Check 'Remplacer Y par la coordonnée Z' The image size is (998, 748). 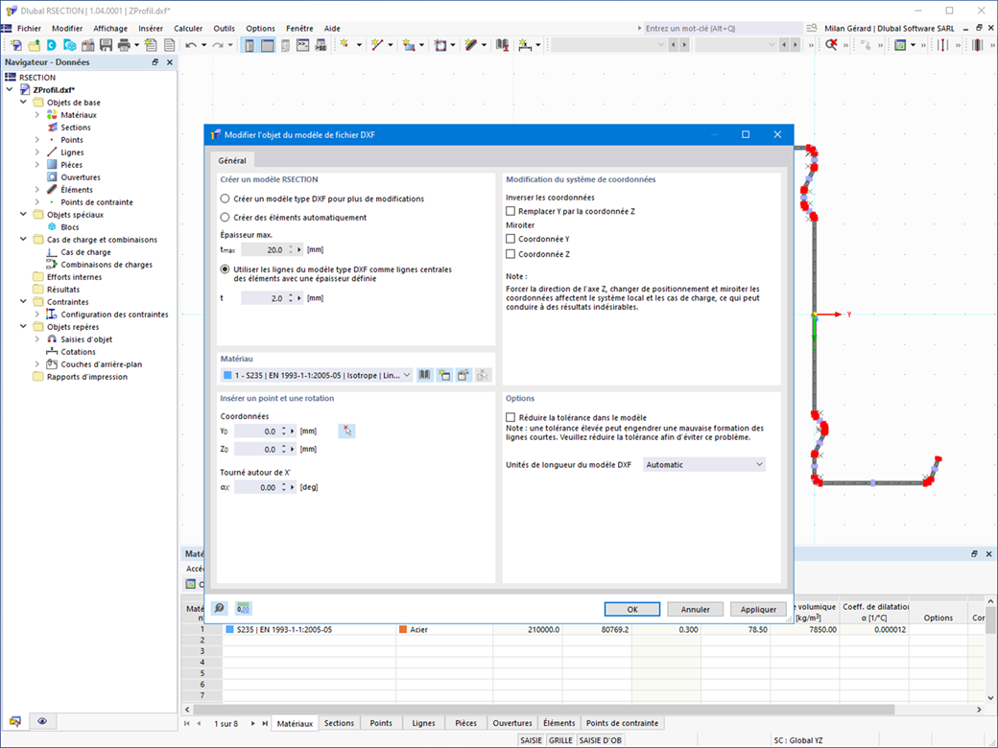tap(511, 211)
